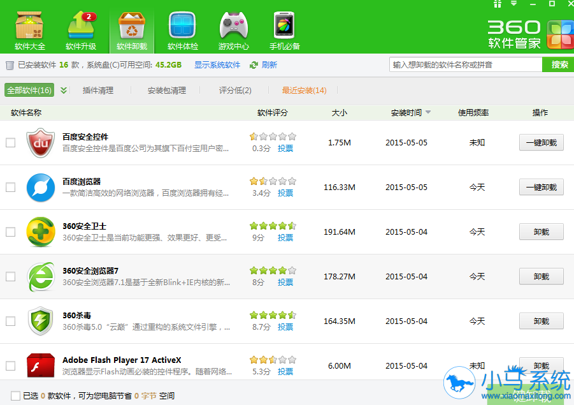Open 手机必备 mobile essentials

click(x=284, y=31)
